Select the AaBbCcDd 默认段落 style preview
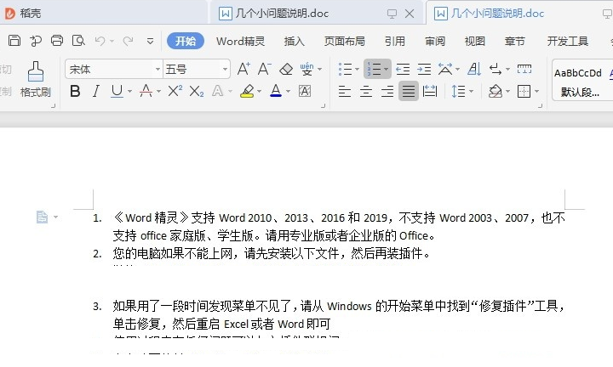The width and height of the screenshot is (613, 367). click(x=579, y=81)
